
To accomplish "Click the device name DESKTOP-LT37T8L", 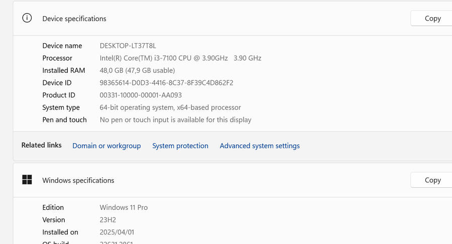I will point(128,46).
